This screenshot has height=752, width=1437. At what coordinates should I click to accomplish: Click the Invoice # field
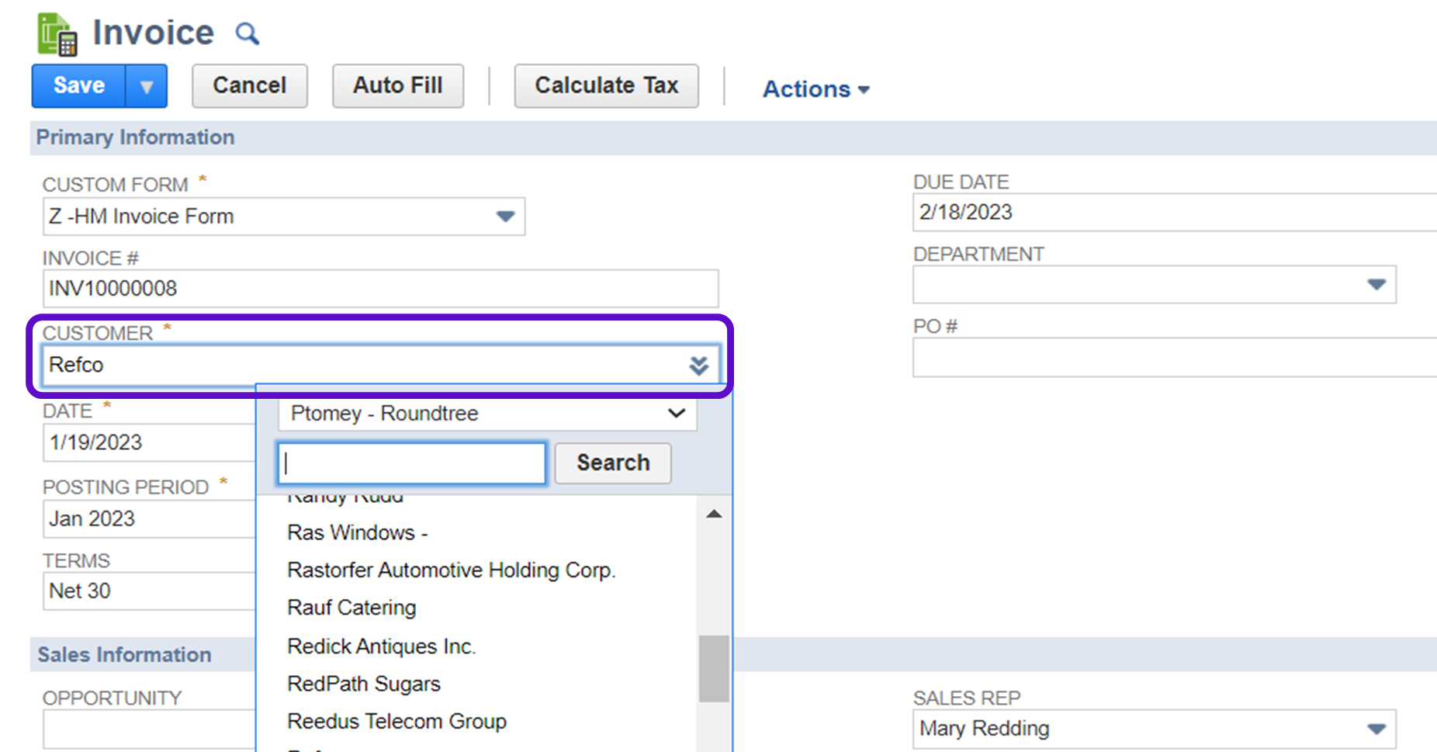point(380,289)
